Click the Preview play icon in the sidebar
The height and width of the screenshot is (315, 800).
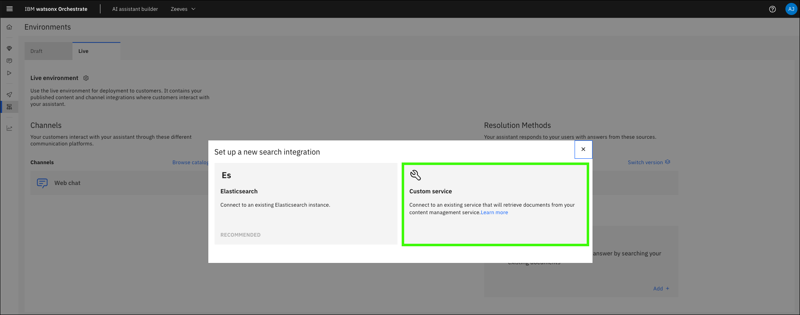(9, 73)
